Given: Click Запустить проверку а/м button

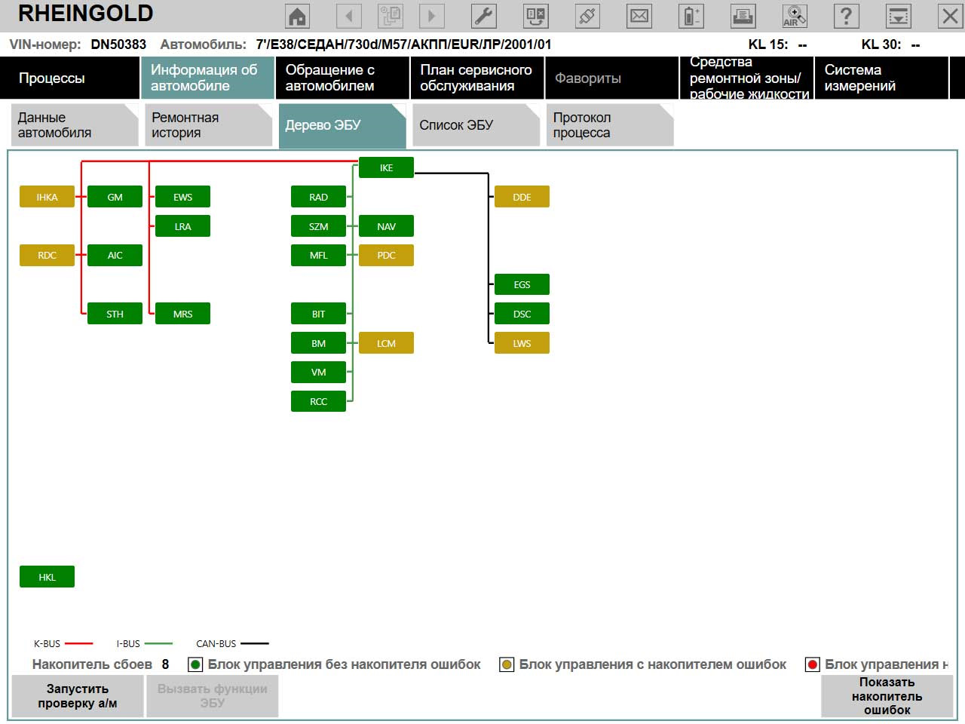Looking at the screenshot, I should tap(78, 696).
